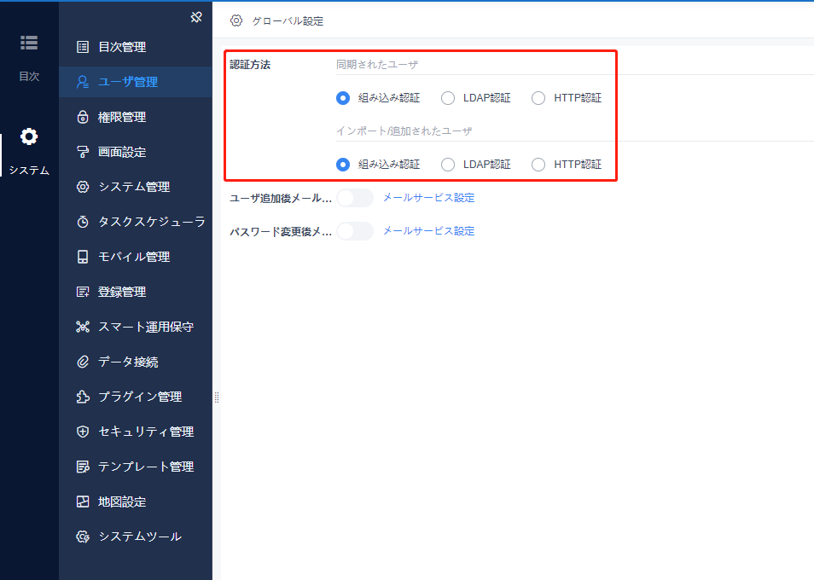Click the インポート/追加されたユーザ heading
The width and height of the screenshot is (814, 580).
pyautogui.click(x=404, y=131)
